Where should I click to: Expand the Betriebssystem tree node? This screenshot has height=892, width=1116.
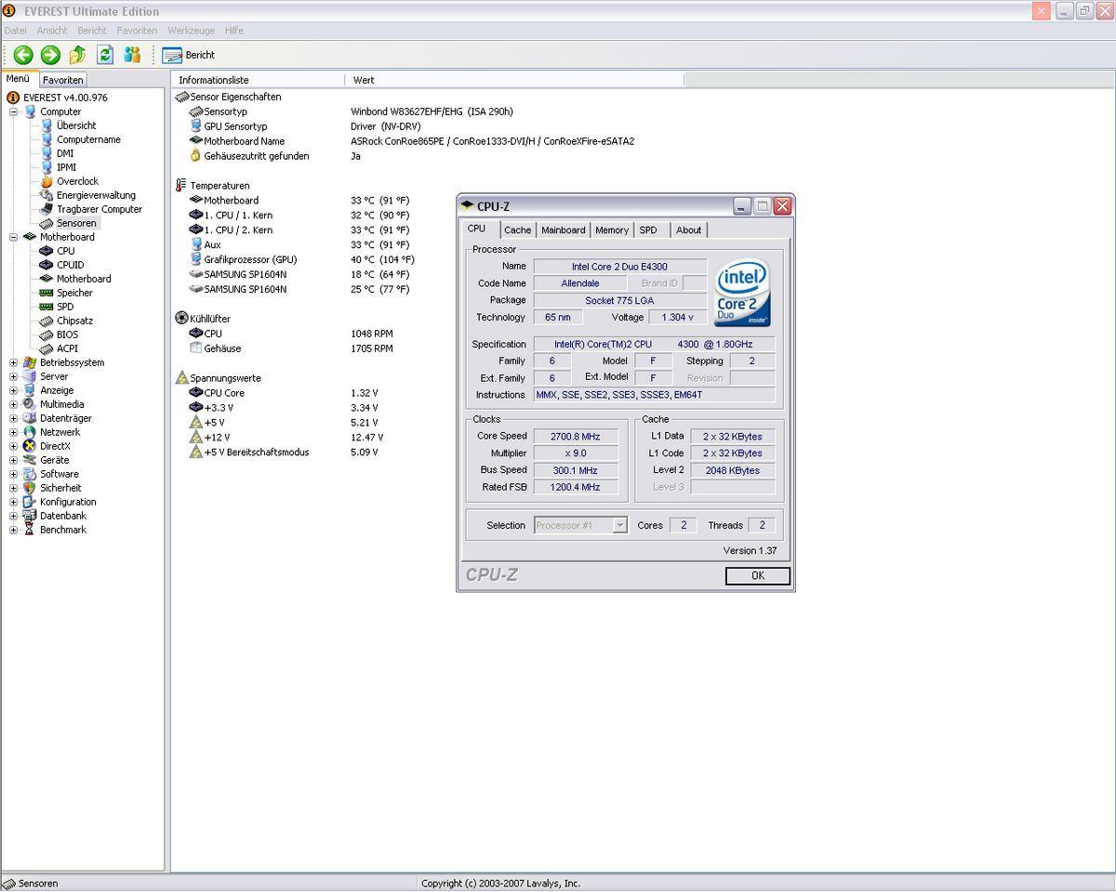pos(14,362)
